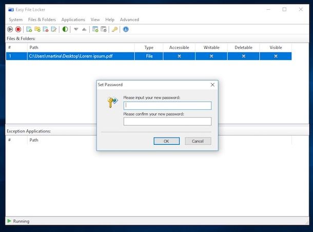Click the Start protection play icon
Image resolution: width=313 pixels, height=232 pixels.
(x=10, y=29)
